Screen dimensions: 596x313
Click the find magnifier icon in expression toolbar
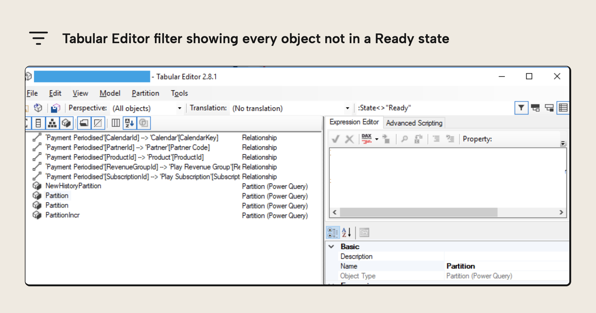click(404, 139)
